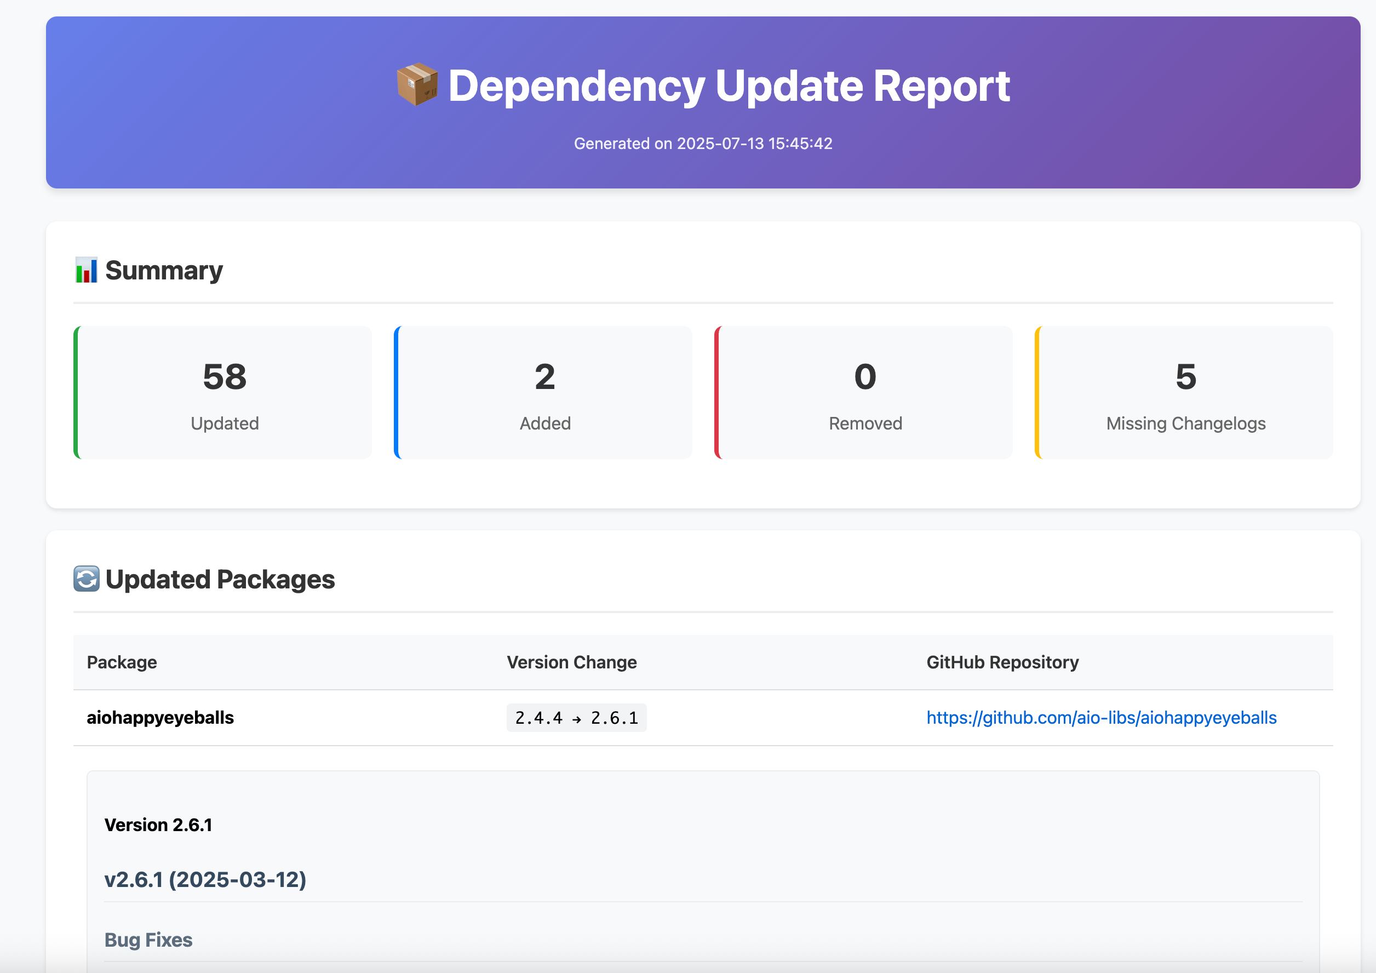
Task: Select the green Updated summary card
Action: point(223,393)
